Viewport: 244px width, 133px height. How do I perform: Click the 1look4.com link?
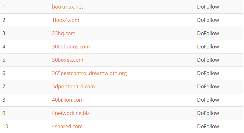(65, 20)
